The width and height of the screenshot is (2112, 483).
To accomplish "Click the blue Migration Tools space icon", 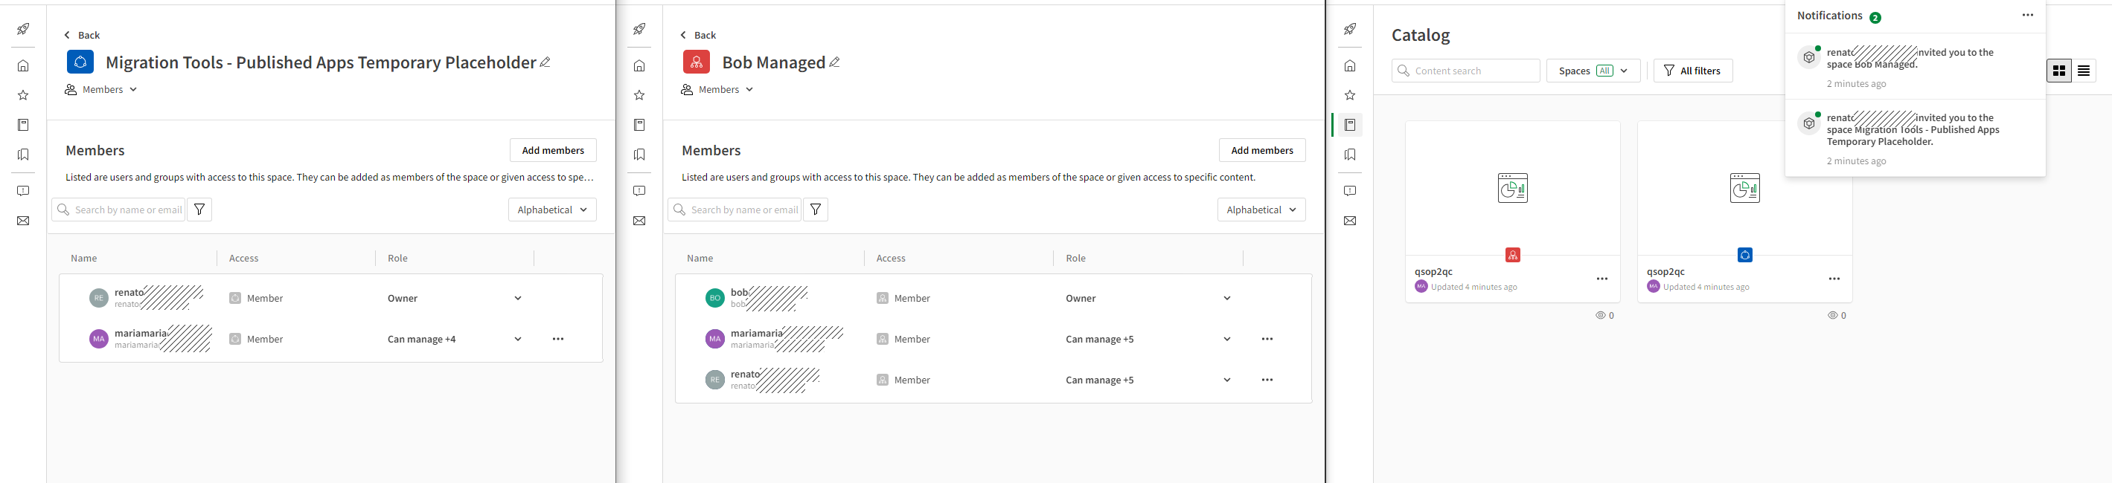I will 80,62.
